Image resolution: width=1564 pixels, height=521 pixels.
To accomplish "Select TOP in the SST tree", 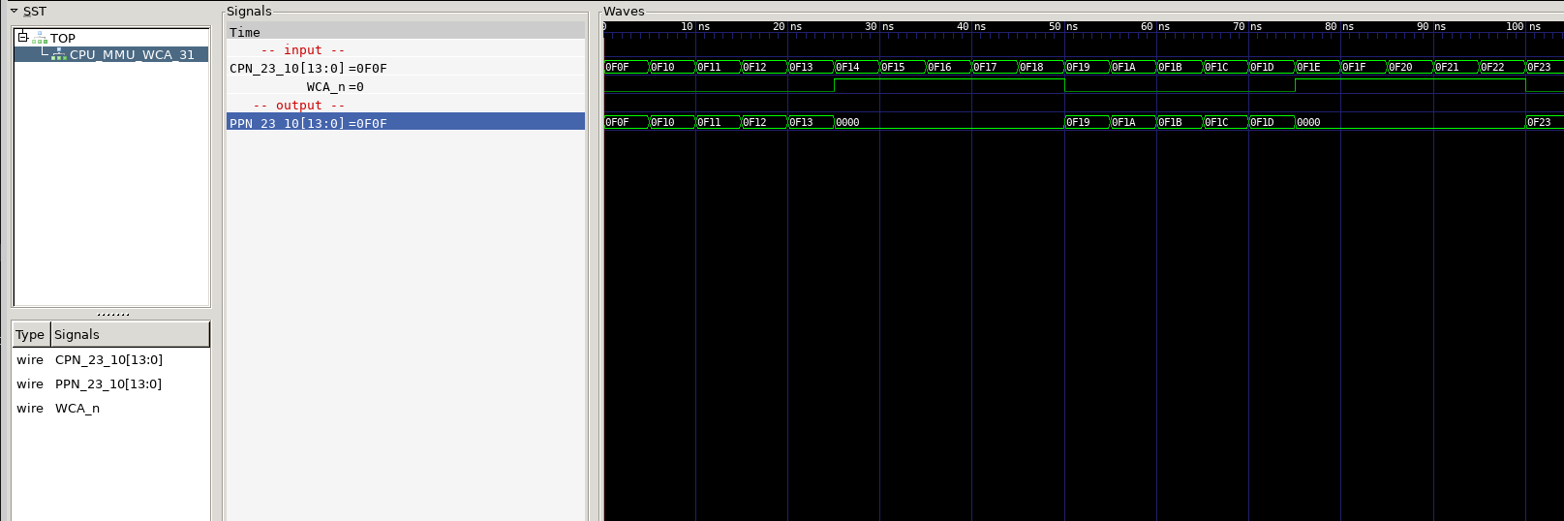I will (x=63, y=38).
